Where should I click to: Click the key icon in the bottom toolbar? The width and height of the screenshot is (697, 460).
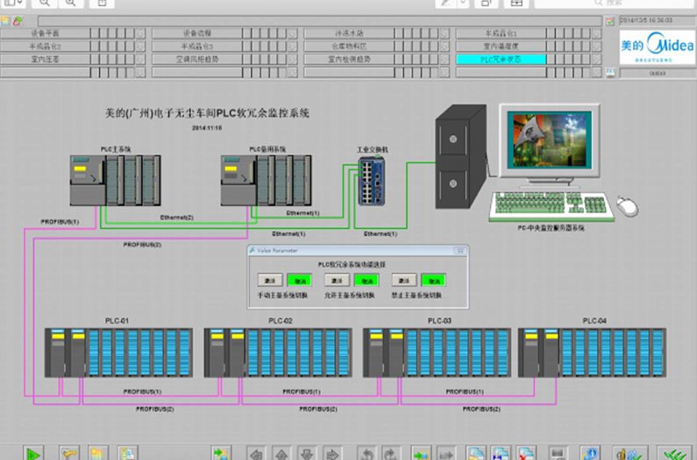tap(69, 453)
